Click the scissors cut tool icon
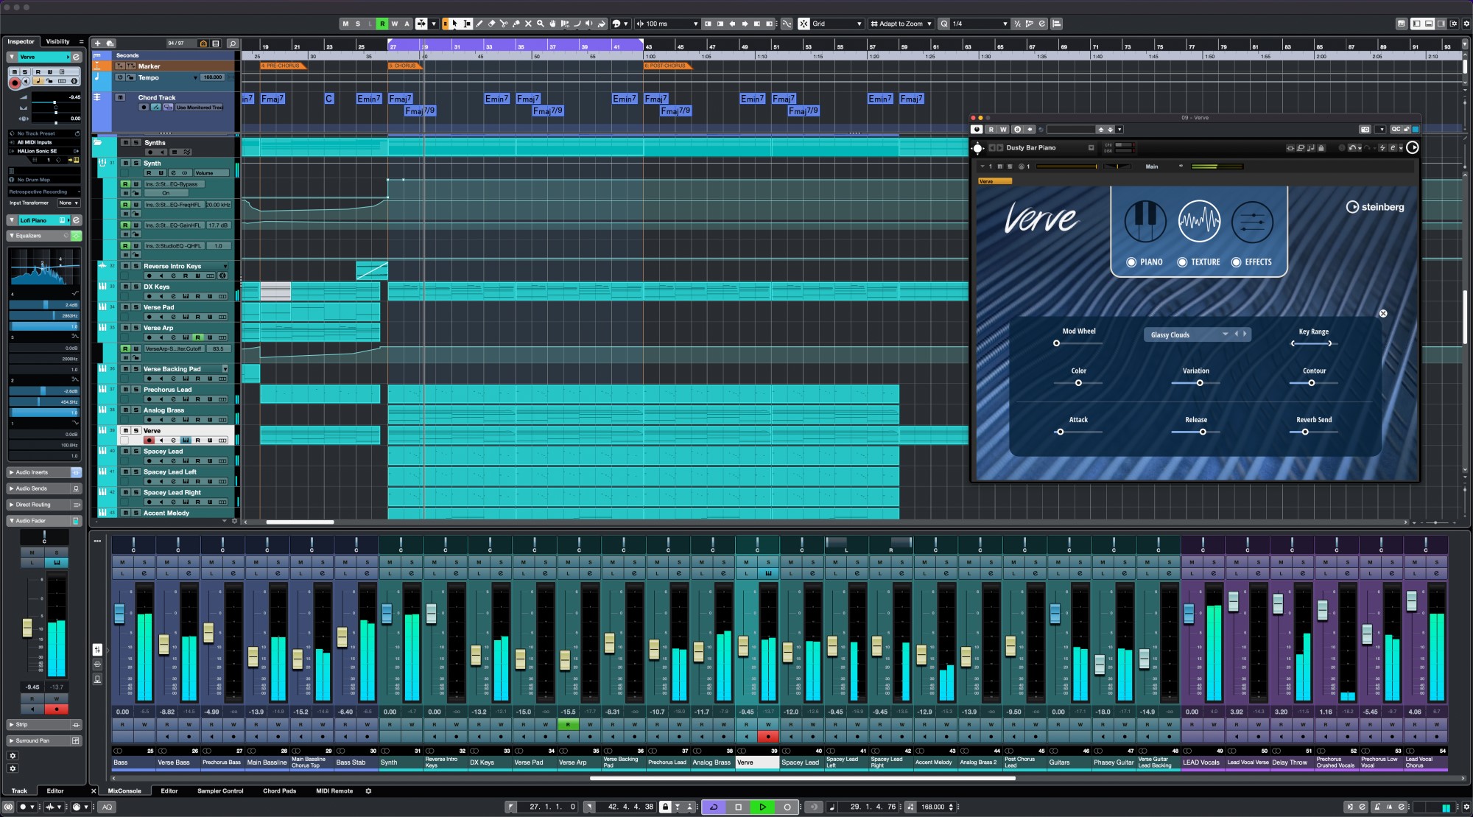The height and width of the screenshot is (817, 1473). (504, 23)
